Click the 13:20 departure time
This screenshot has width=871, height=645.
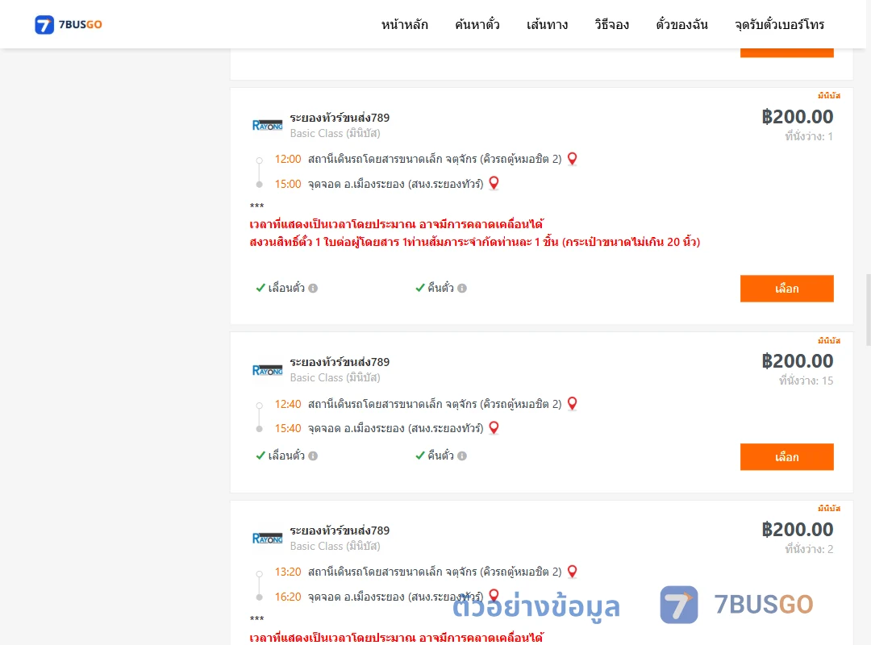[288, 572]
